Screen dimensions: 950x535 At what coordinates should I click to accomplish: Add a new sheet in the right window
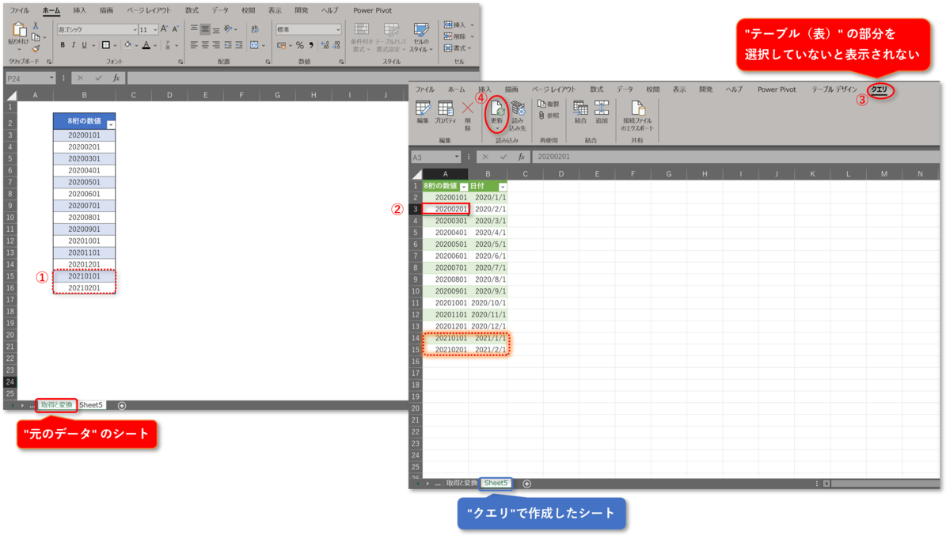click(x=526, y=484)
